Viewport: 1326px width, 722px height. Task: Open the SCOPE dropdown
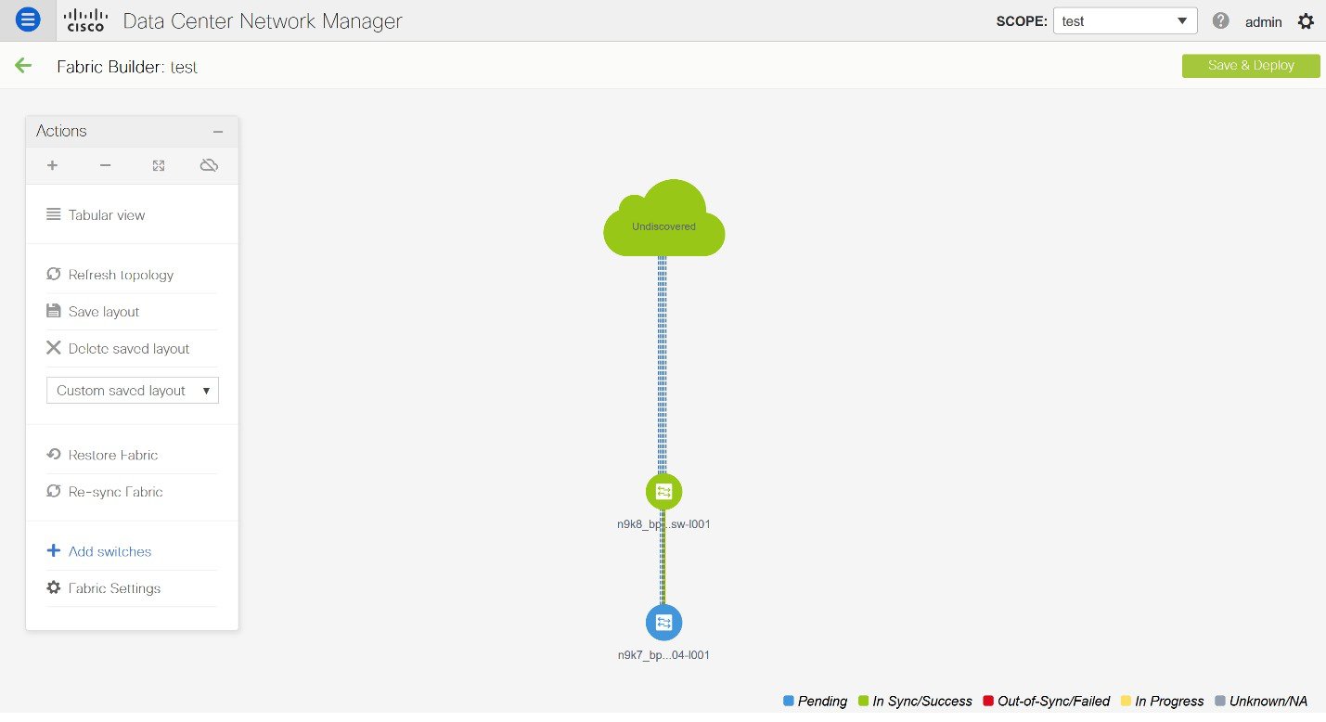[x=1125, y=20]
